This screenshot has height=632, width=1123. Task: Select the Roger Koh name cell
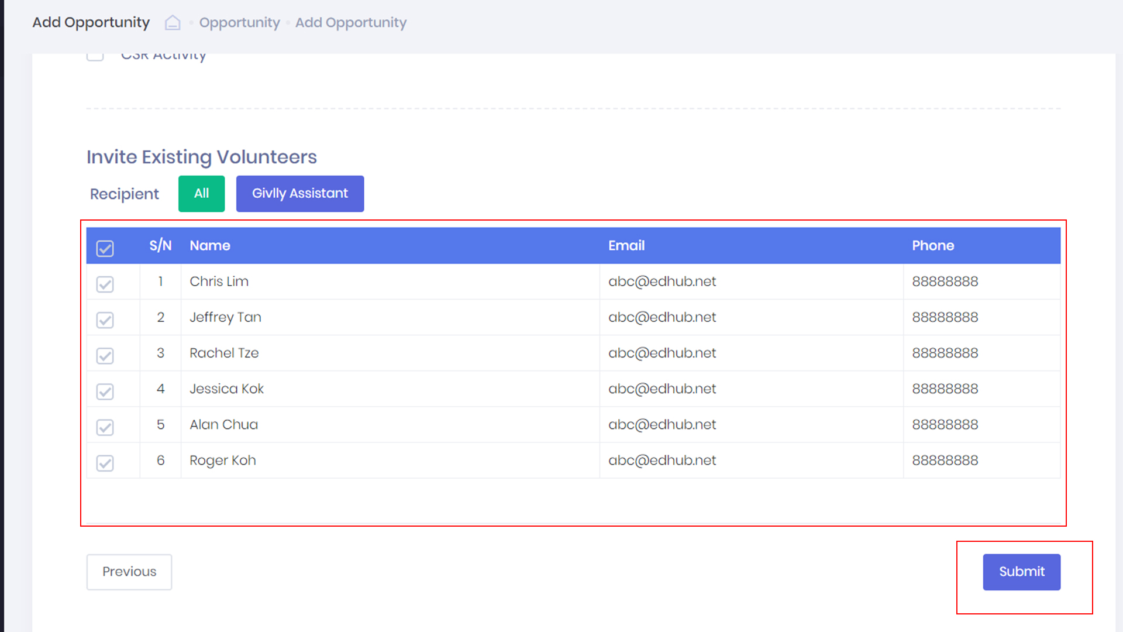tap(223, 461)
